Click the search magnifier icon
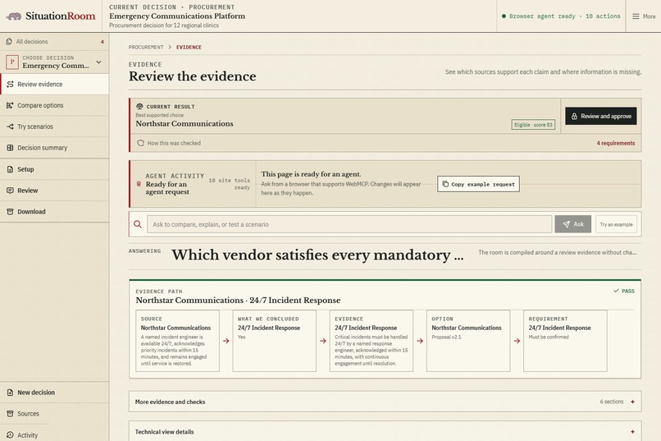This screenshot has width=661, height=441. click(x=138, y=224)
